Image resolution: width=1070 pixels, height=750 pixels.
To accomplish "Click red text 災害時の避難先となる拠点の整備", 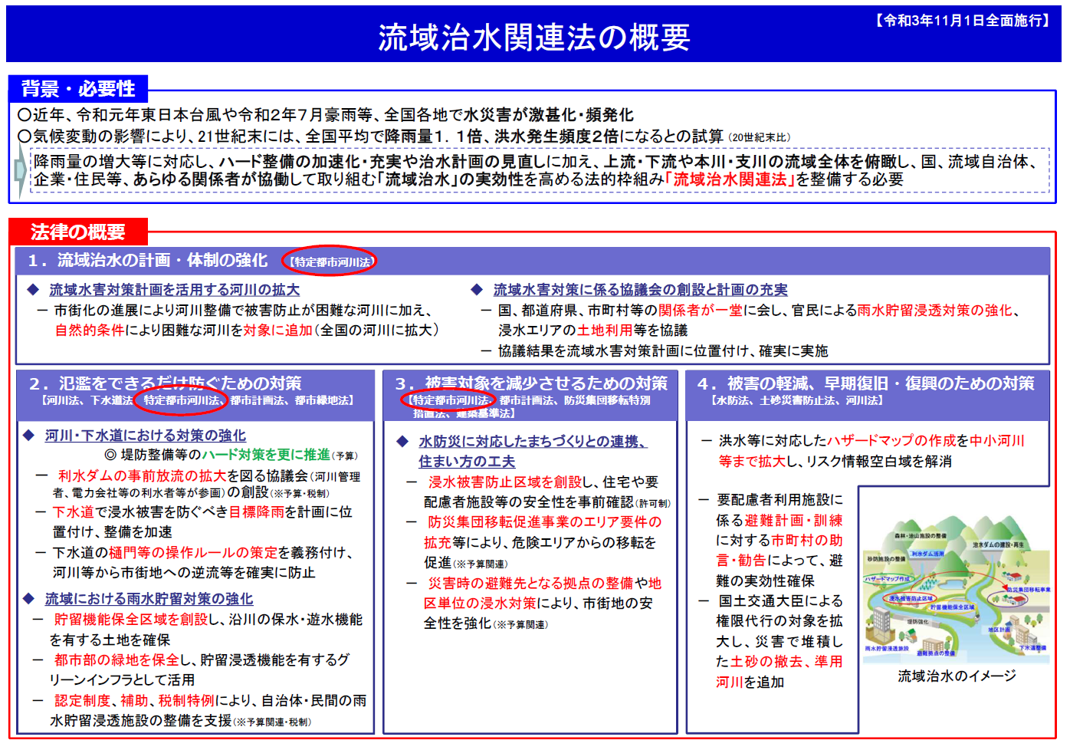I will [x=531, y=584].
